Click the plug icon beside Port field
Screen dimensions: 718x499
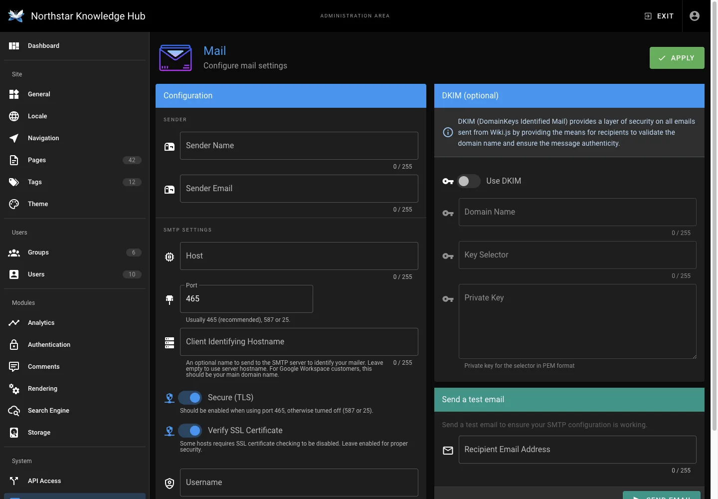click(170, 300)
